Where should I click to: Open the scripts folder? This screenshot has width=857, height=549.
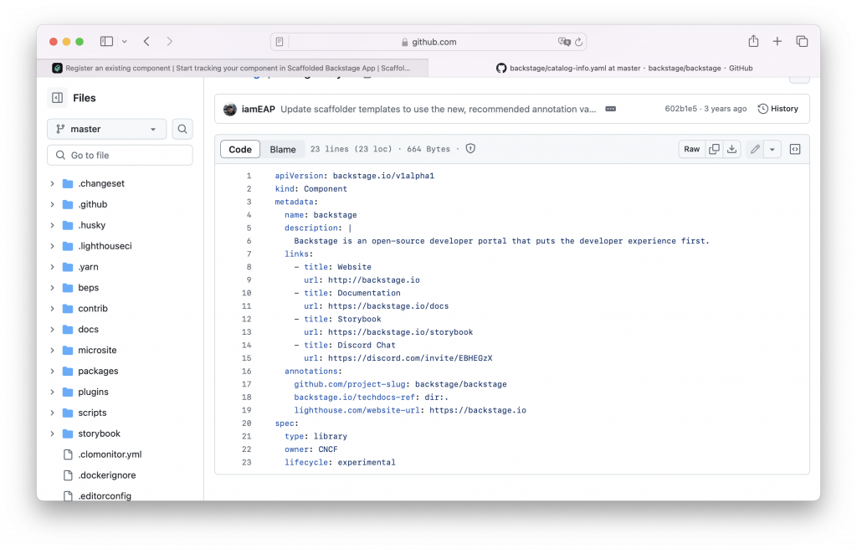(x=92, y=413)
